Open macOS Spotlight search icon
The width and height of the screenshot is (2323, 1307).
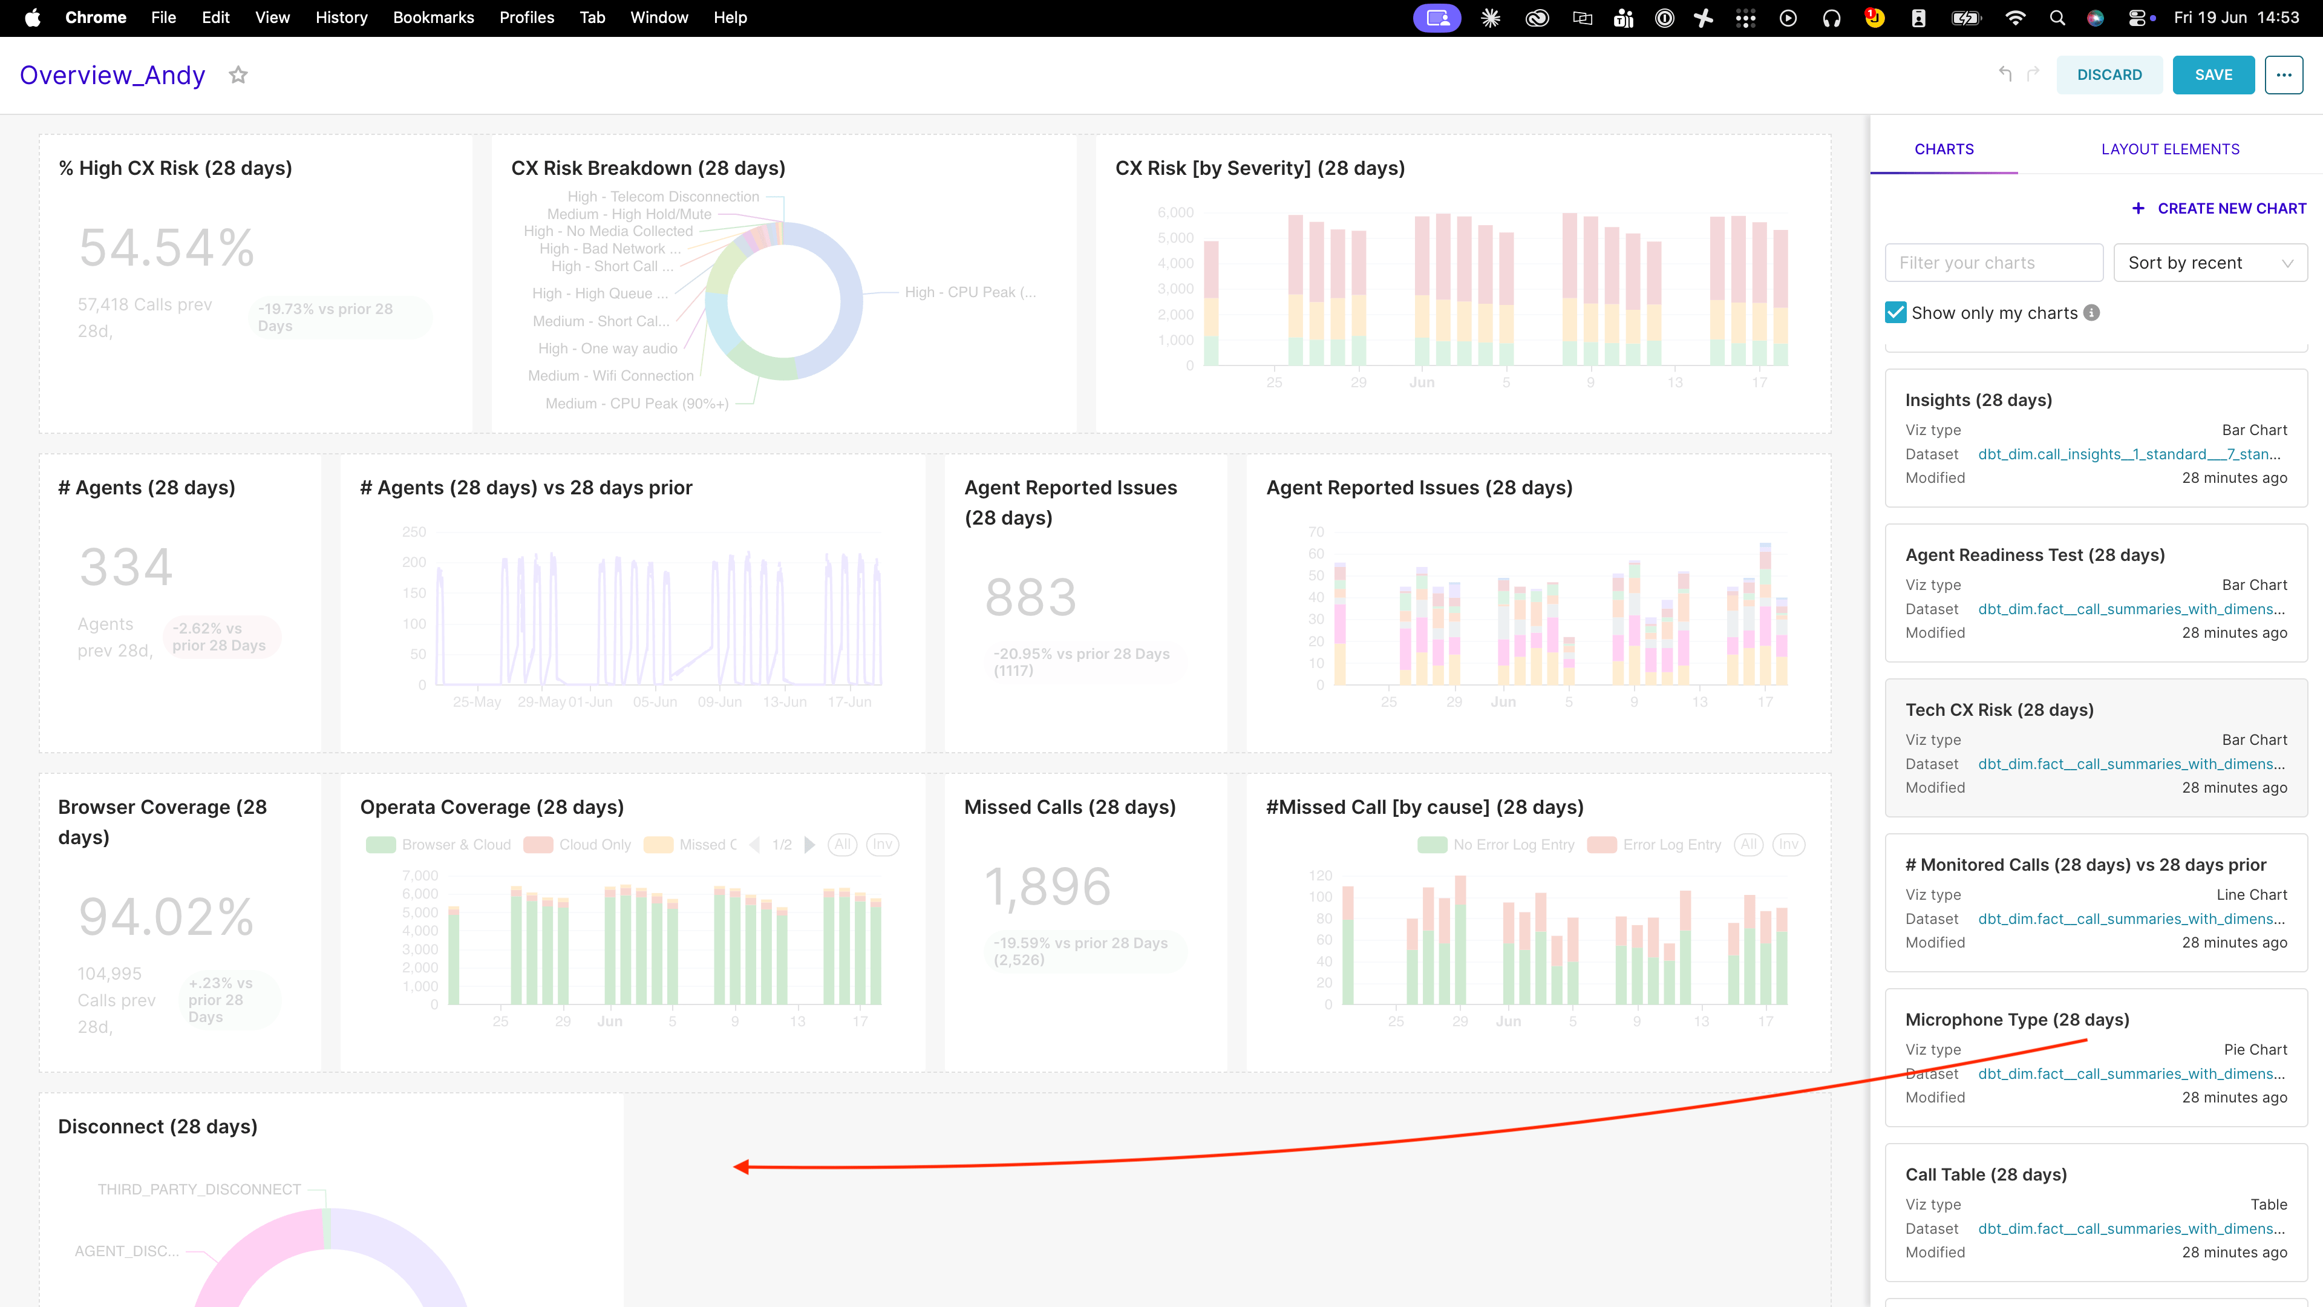(2057, 17)
